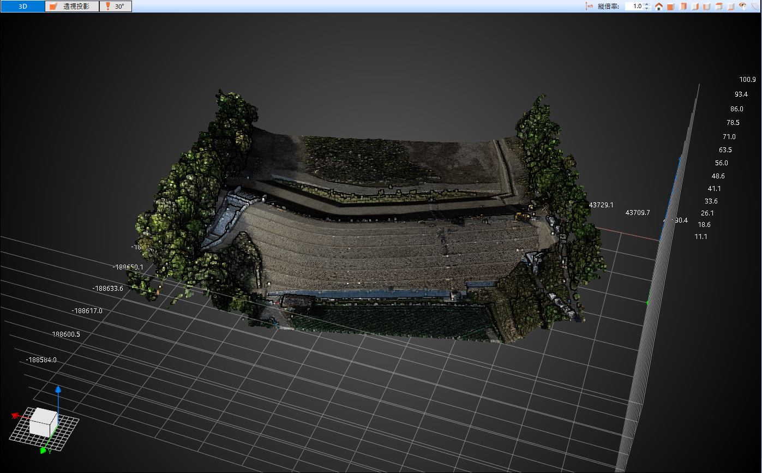Click the red X-axis arrow on gizmo

click(15, 416)
